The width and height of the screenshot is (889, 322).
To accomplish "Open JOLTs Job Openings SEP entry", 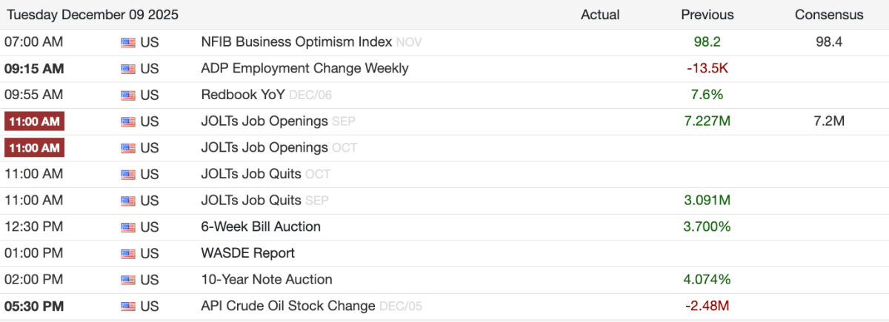I will [x=264, y=121].
